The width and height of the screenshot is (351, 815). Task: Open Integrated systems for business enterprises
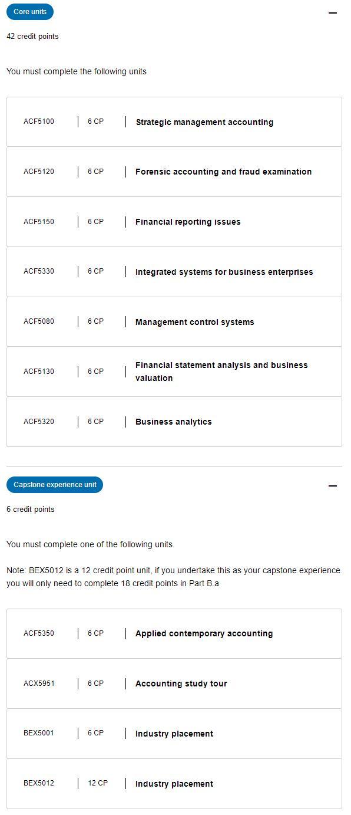(x=174, y=272)
